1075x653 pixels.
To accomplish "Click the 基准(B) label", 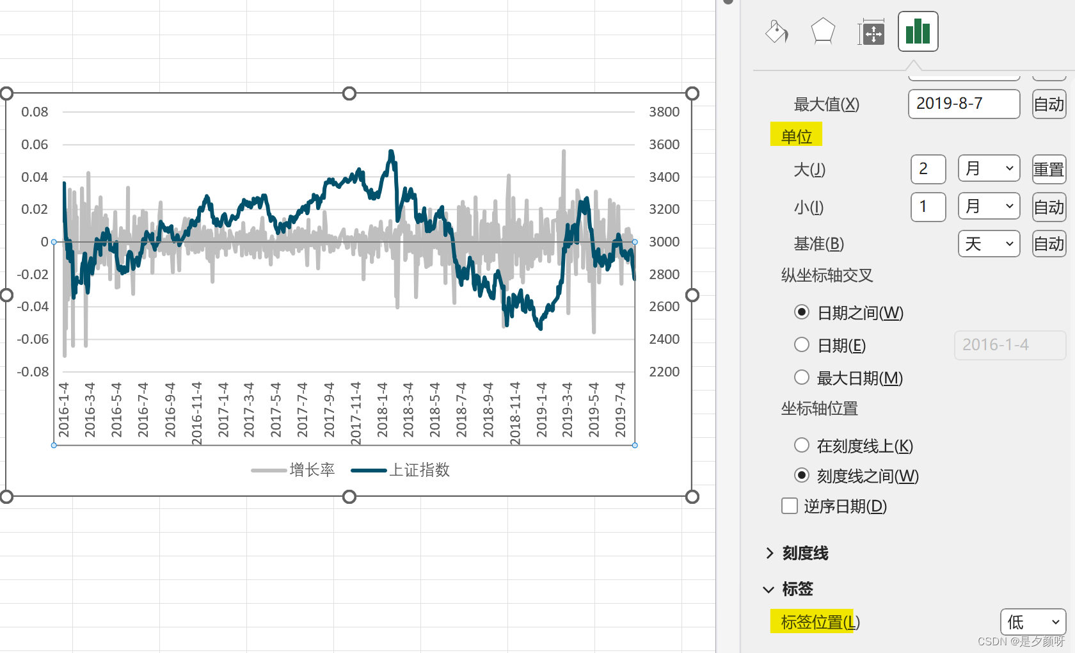I will 819,244.
